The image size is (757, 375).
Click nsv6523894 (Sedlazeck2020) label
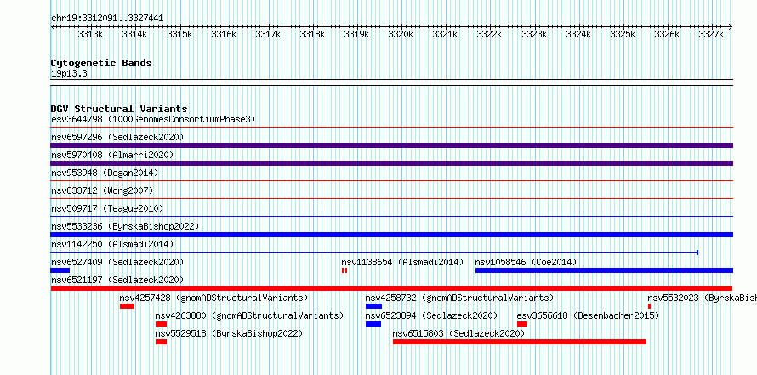[x=431, y=315]
